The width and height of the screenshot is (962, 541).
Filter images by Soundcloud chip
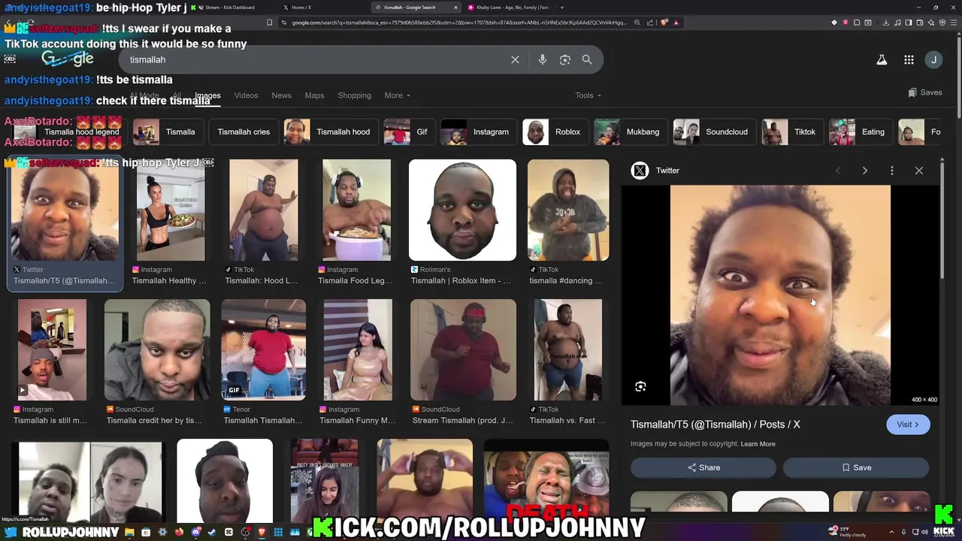tap(715, 131)
